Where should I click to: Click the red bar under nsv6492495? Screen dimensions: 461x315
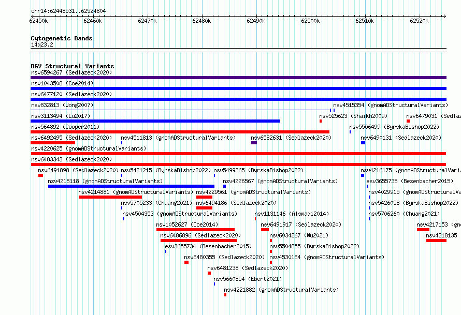(x=53, y=143)
